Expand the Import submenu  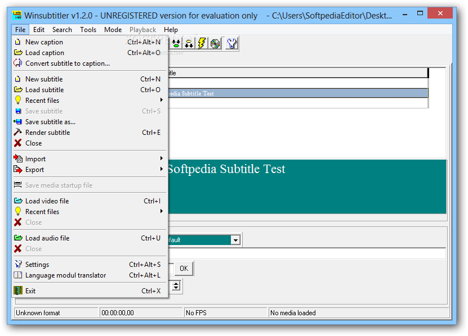(89, 159)
